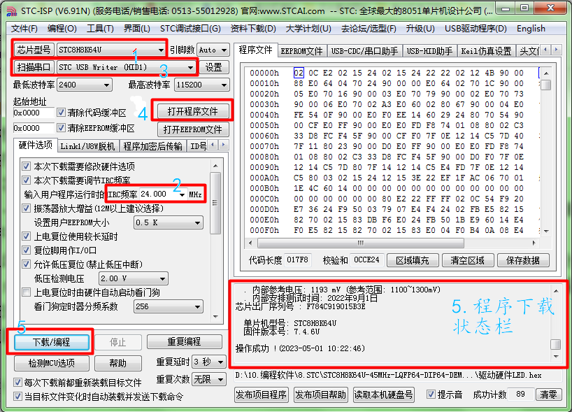572x412 pixels.
Task: Toggle 复位脚用作I/O口 checkbox
Action: [27, 250]
